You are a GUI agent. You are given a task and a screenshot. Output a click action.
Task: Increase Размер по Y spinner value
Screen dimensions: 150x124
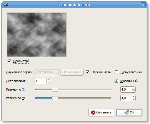[x=134, y=97]
